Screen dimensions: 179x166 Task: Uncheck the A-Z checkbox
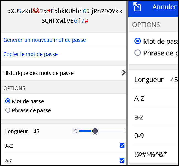tap(122, 146)
